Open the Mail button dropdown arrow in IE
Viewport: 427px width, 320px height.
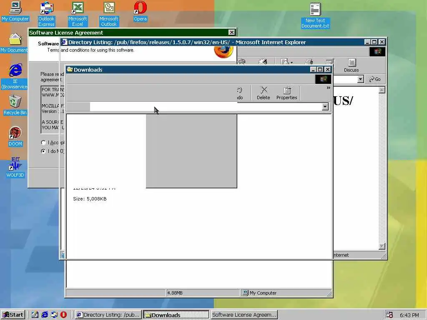click(291, 62)
